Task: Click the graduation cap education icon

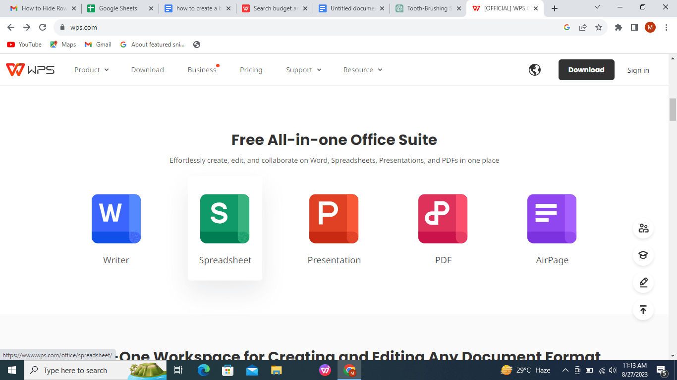Action: 643,255
